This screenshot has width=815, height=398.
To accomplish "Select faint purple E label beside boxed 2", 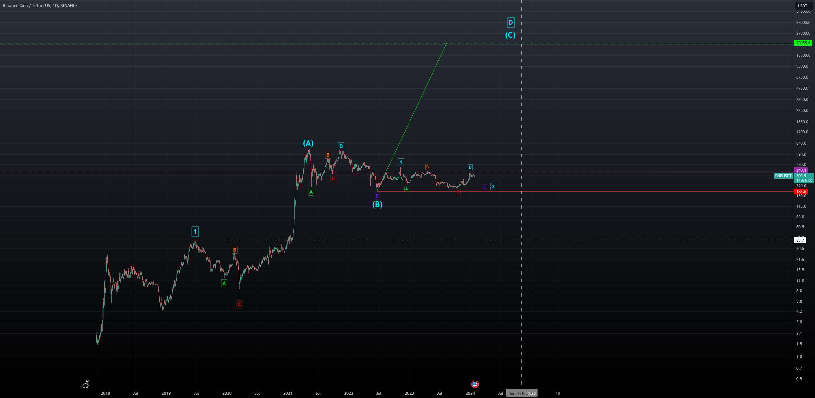I will pos(485,187).
